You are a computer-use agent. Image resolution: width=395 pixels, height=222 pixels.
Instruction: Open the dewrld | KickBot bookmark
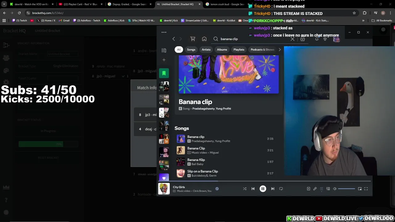point(224,20)
